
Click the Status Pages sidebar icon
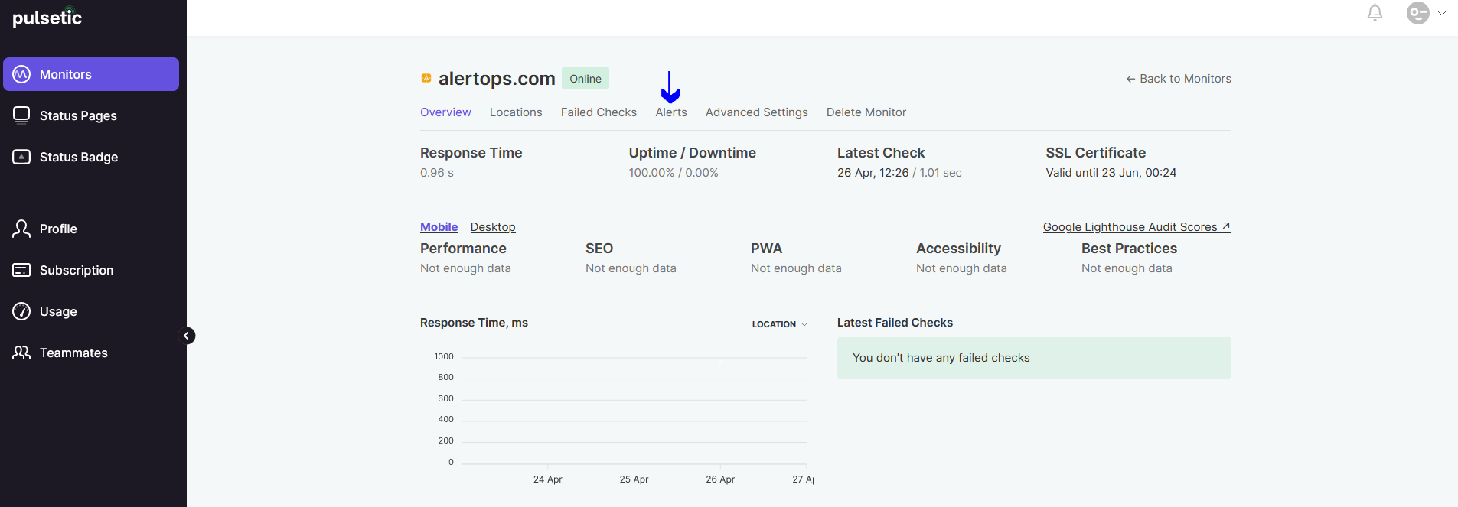point(21,115)
